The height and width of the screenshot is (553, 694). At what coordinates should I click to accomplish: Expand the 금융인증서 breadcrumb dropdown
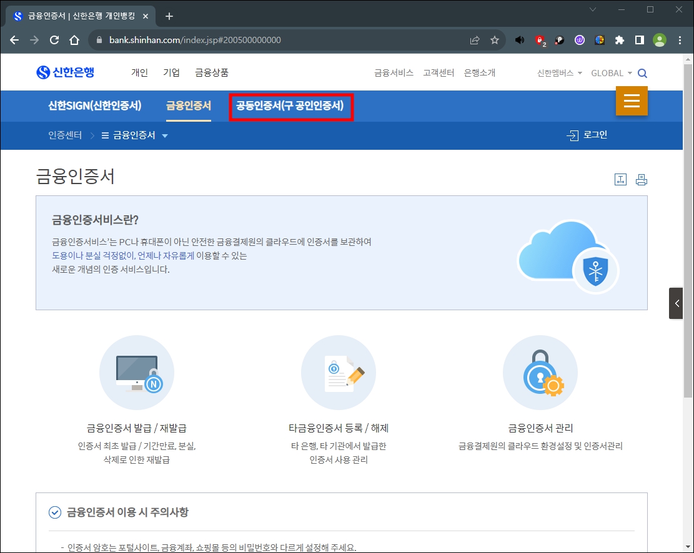(164, 135)
